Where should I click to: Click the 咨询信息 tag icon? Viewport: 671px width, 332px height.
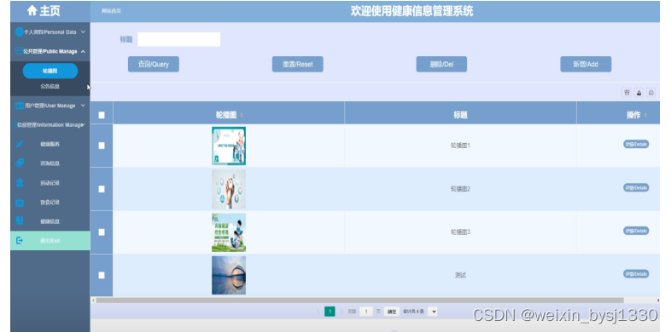click(x=20, y=163)
